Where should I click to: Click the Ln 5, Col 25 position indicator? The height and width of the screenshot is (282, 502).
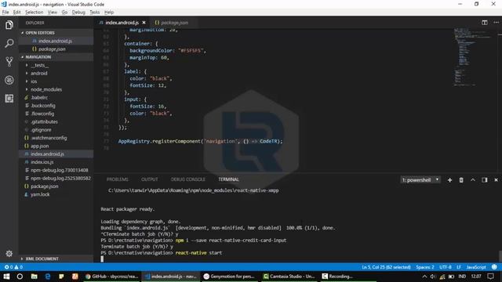(x=386, y=267)
